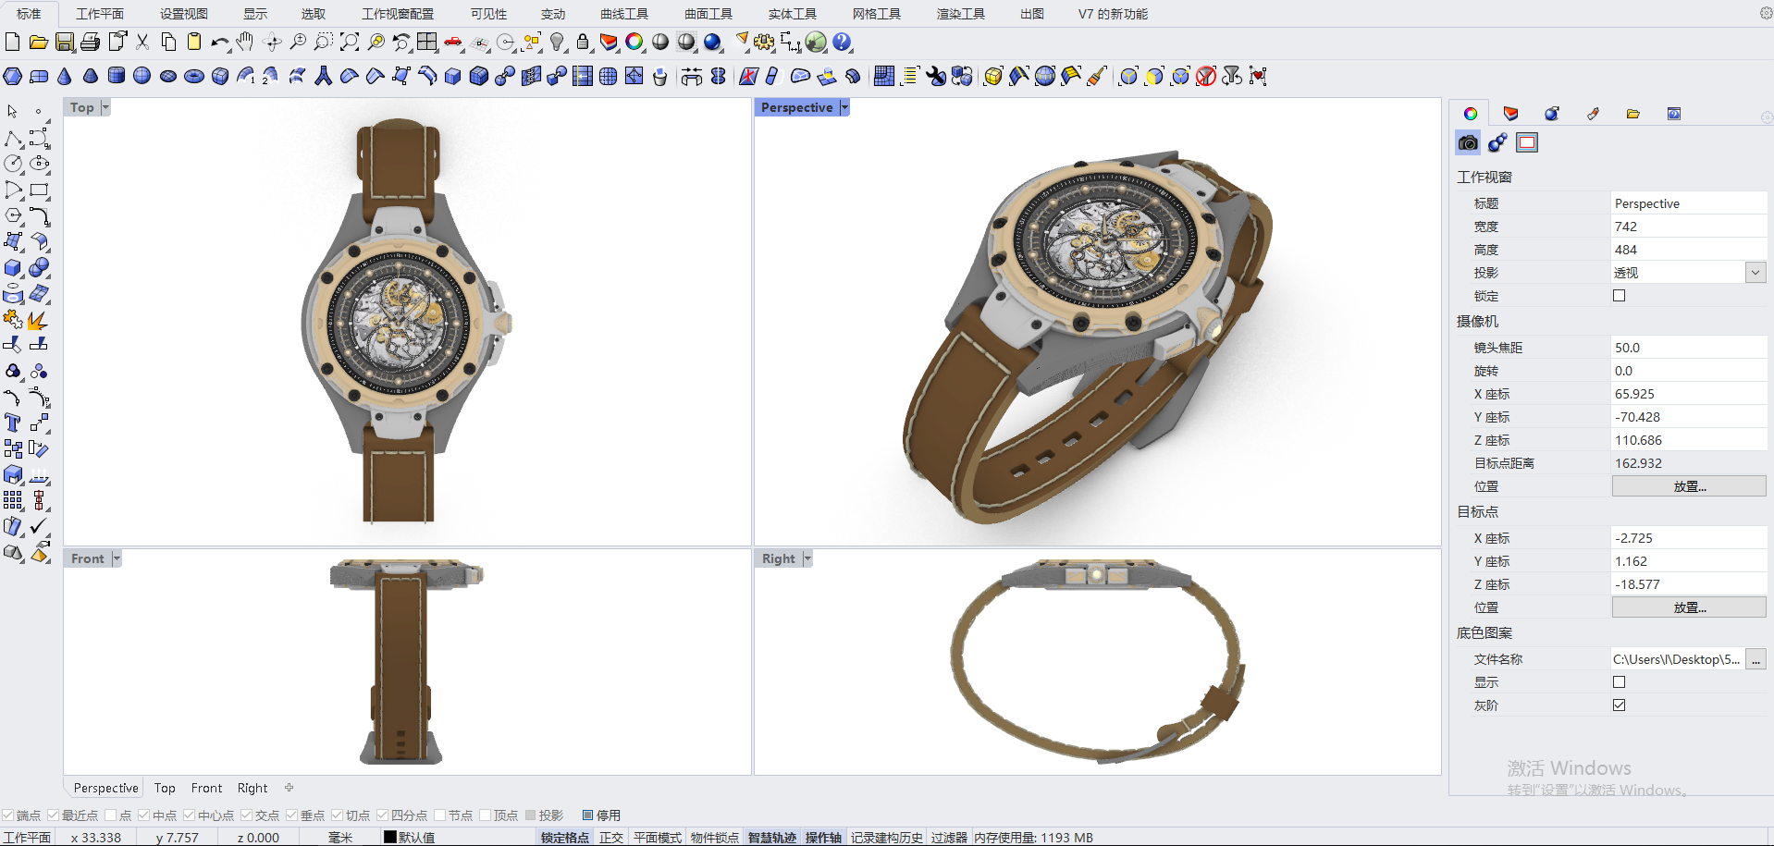Image resolution: width=1774 pixels, height=846 pixels.
Task: Click the color wheel properties tab icon
Action: 1471,114
